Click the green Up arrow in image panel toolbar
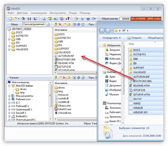Image resolution: width=168 pixels, height=146 pixels. pyautogui.click(x=56, y=24)
